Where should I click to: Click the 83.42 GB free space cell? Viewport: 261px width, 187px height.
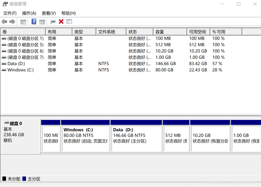(198, 64)
